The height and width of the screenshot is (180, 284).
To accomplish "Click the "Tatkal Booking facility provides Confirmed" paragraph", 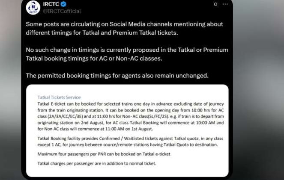I will point(128,142).
